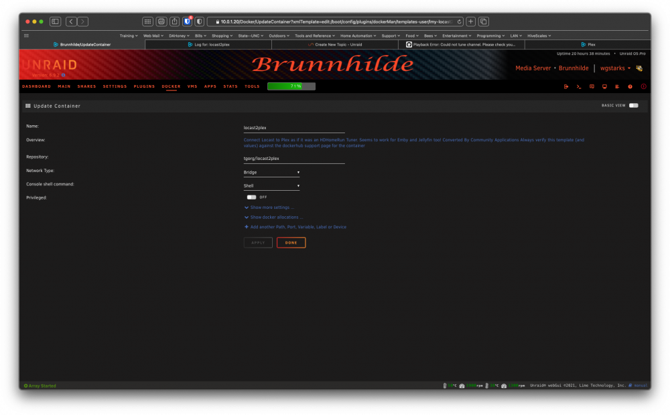
Task: Switch to the Log for: locast2plex tab
Action: pos(208,44)
